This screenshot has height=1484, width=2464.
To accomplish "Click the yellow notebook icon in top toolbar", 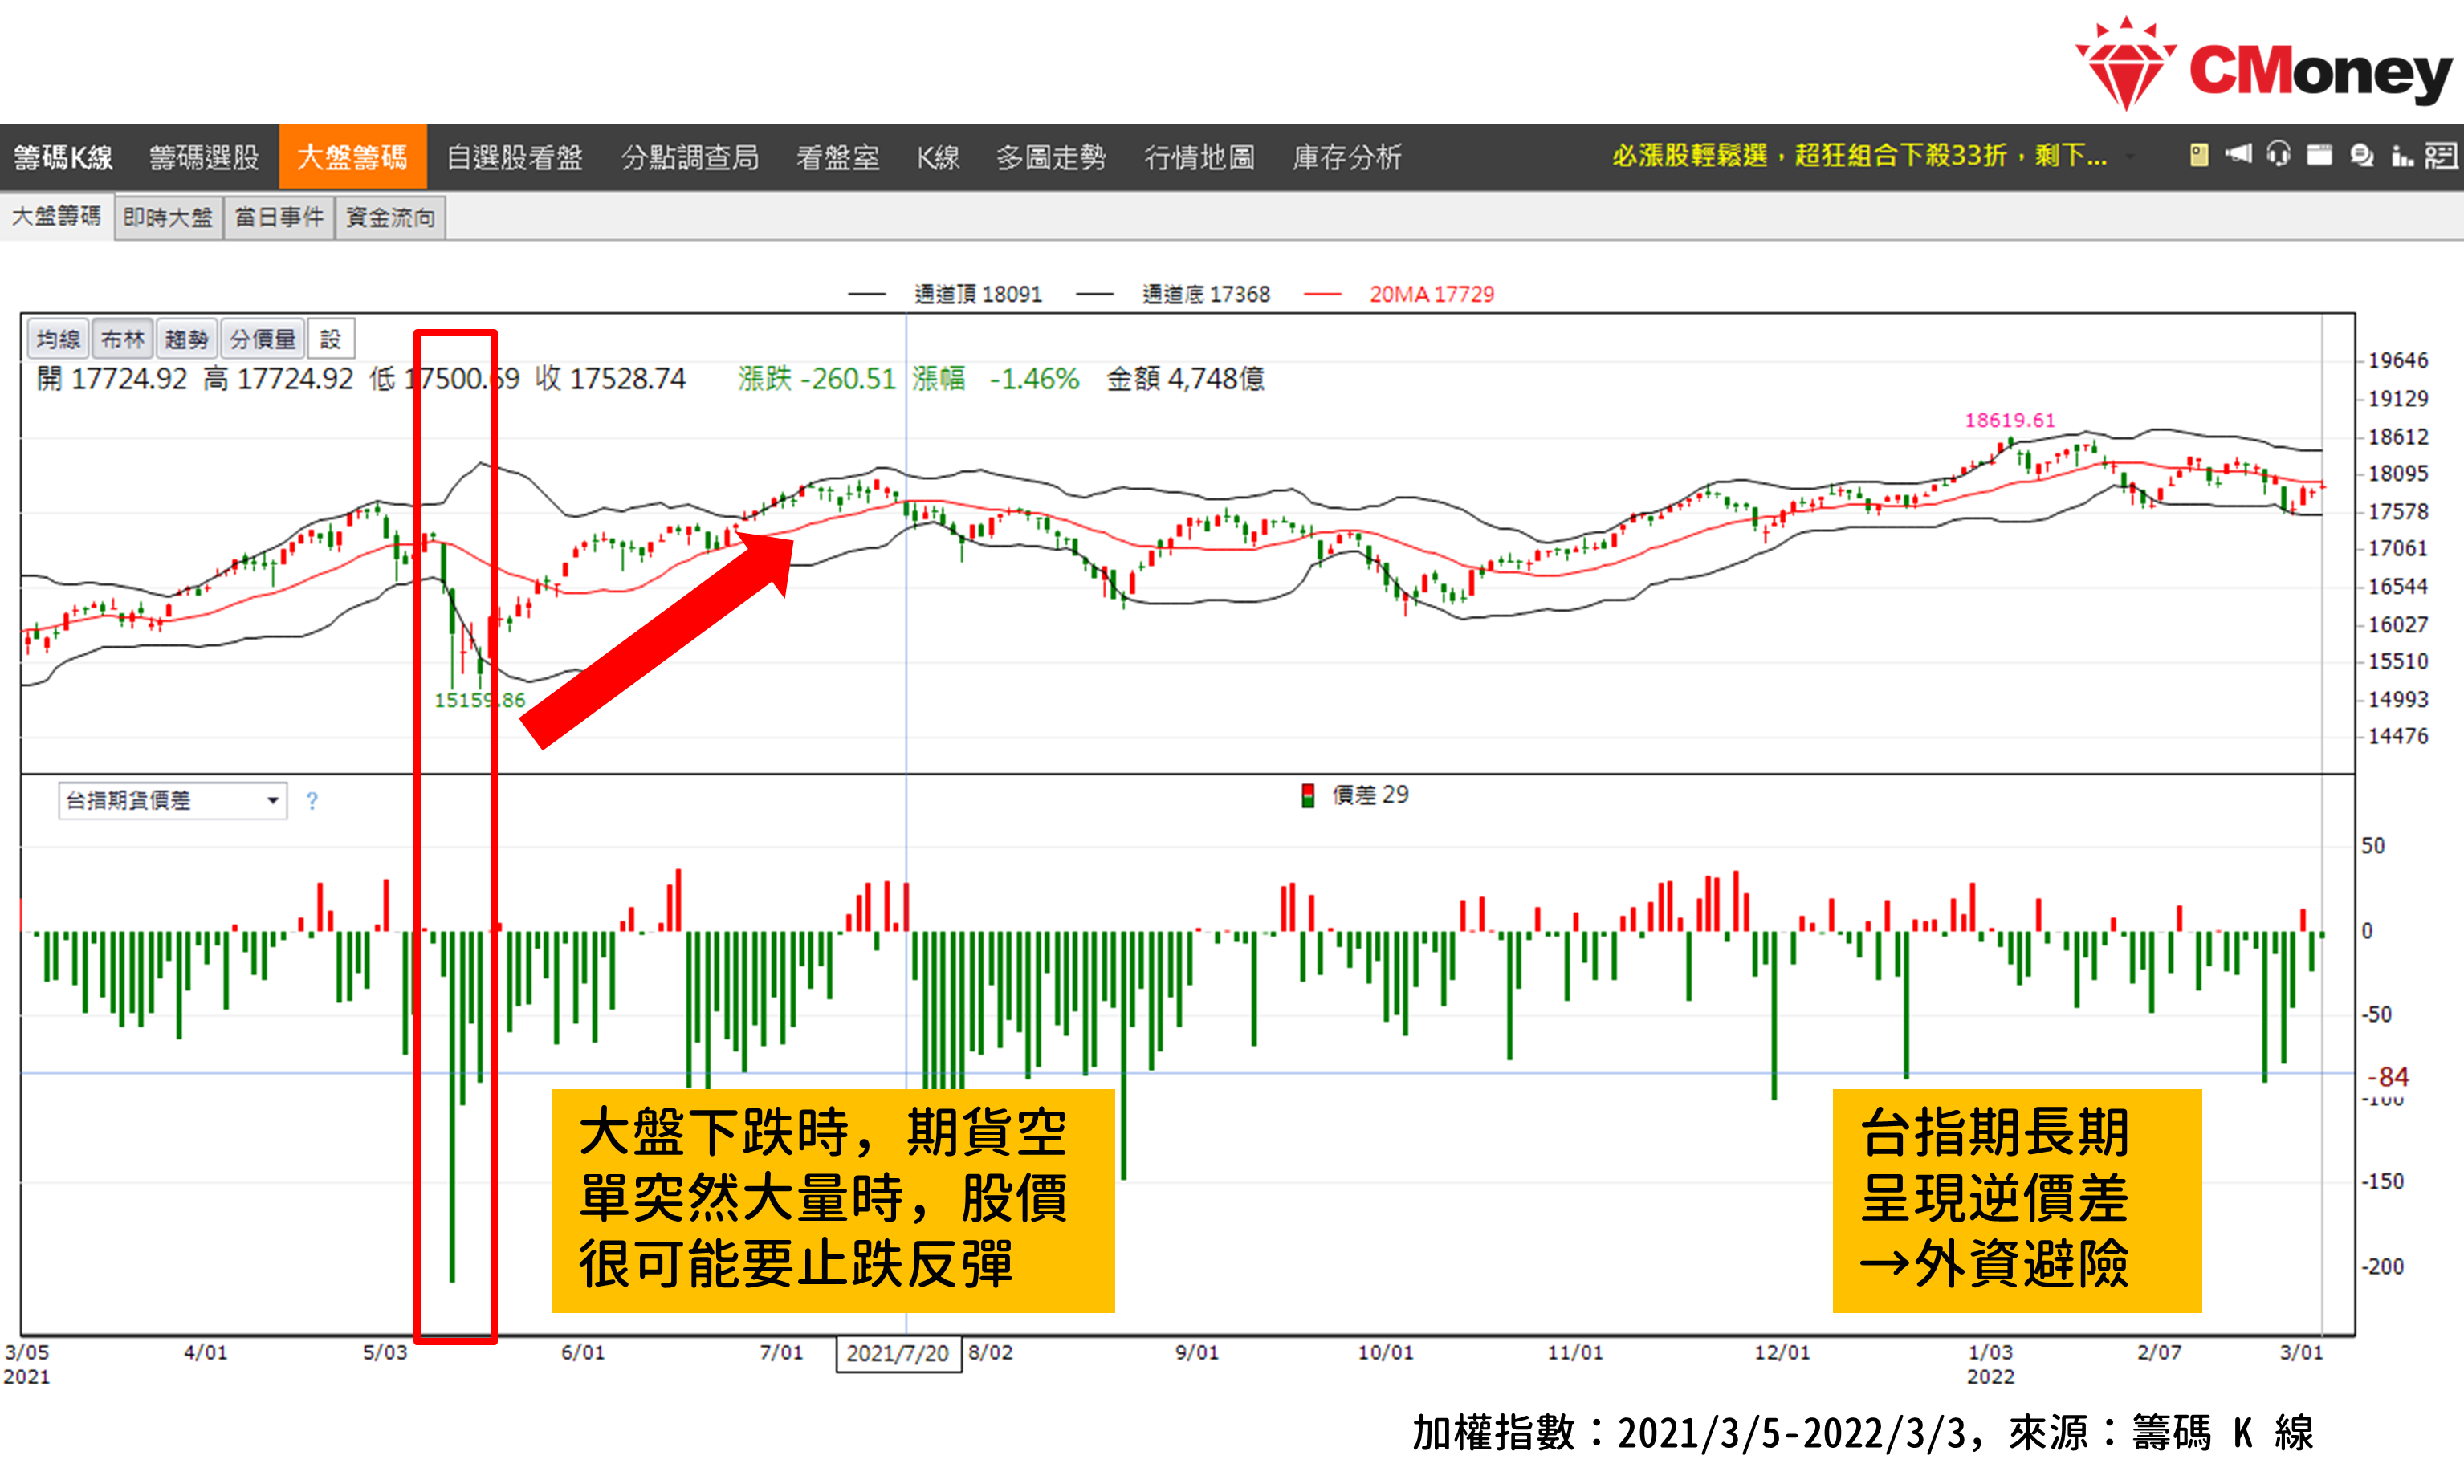I will pyautogui.click(x=2198, y=155).
